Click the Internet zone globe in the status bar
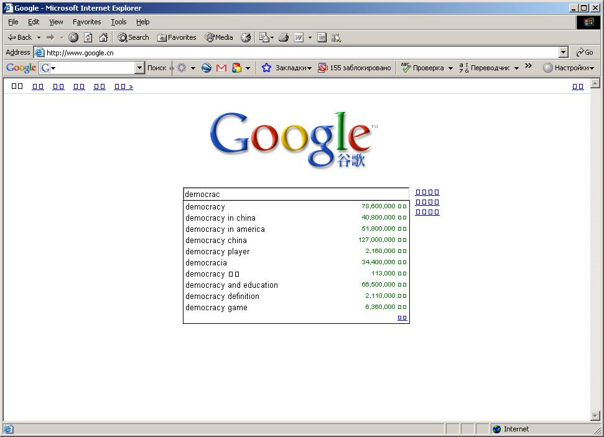Image resolution: width=604 pixels, height=437 pixels. (x=497, y=429)
